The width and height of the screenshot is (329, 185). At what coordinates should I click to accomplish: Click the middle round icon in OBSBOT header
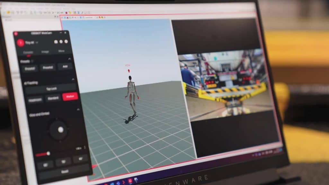[61, 42]
